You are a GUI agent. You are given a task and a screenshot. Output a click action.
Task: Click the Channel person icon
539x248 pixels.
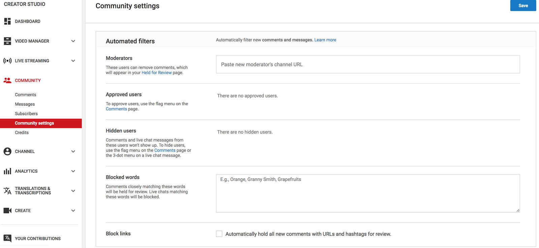point(7,151)
